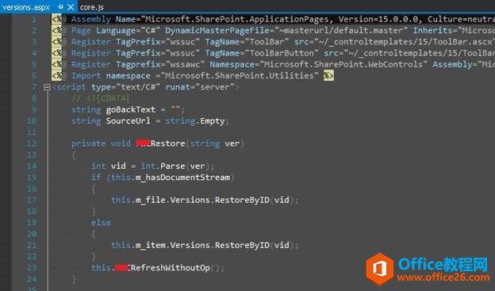The height and width of the screenshot is (291, 495).
Task: Click the closing %> directive marker
Action: 328,76
